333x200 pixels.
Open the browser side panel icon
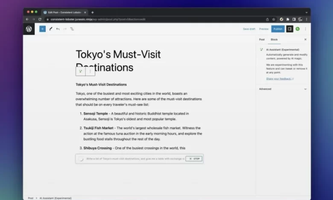[x=294, y=19]
